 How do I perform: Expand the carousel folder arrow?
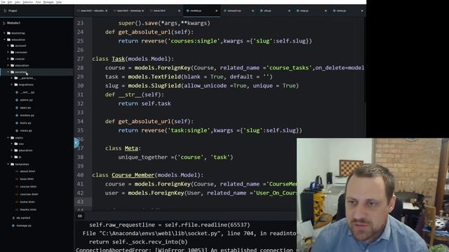(x=8, y=52)
